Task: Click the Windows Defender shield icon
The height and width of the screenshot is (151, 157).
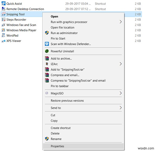Action: [x=47, y=44]
